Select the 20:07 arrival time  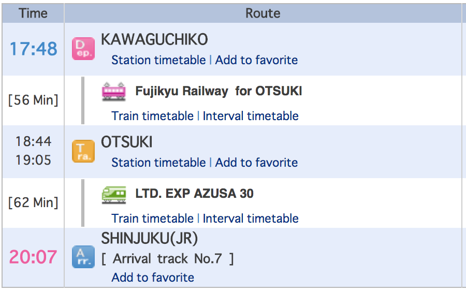pos(33,257)
